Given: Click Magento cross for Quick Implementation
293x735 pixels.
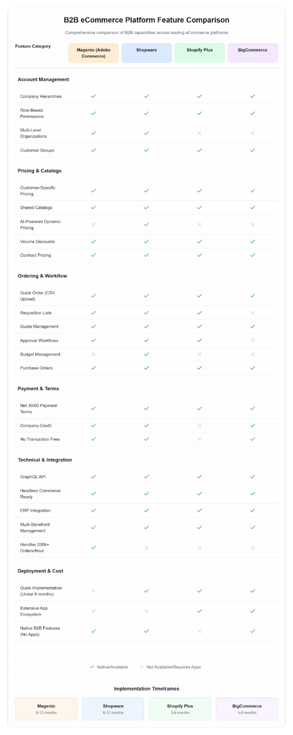Looking at the screenshot, I should (93, 591).
